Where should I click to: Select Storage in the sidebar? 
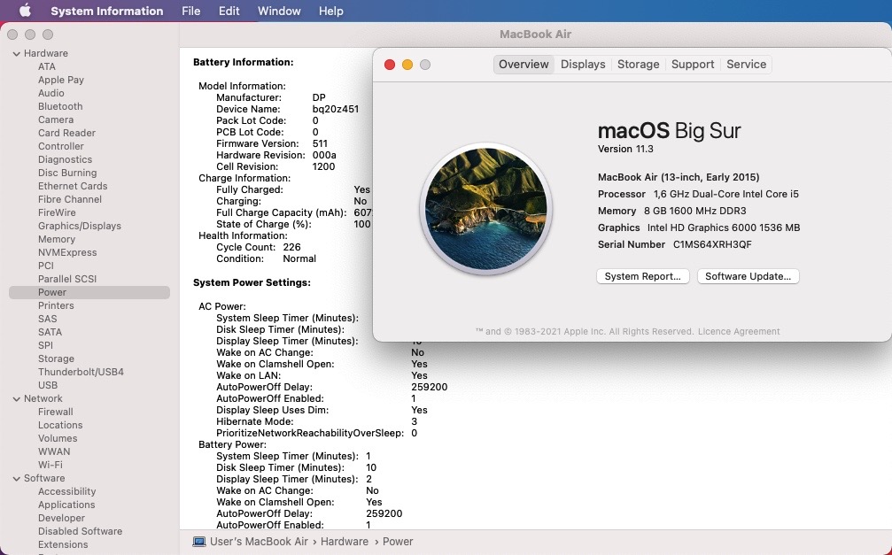56,358
